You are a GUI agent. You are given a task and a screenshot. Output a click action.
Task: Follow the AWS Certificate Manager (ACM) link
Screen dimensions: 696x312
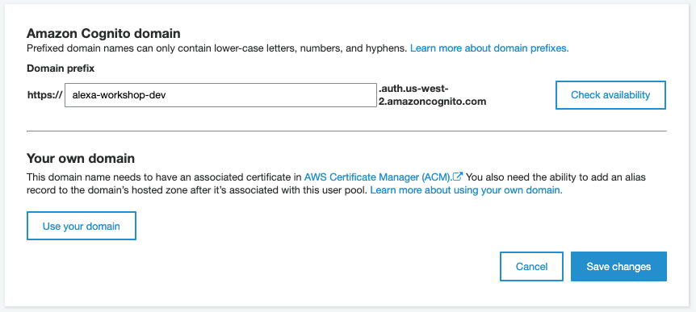click(378, 177)
